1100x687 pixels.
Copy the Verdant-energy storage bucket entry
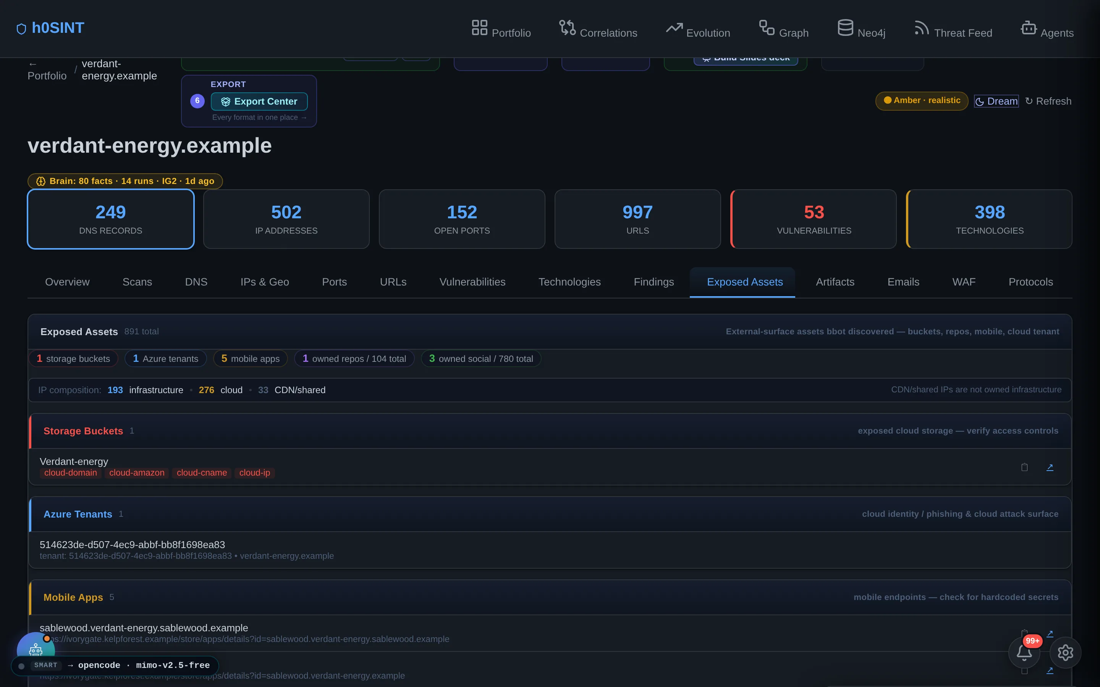(1024, 467)
